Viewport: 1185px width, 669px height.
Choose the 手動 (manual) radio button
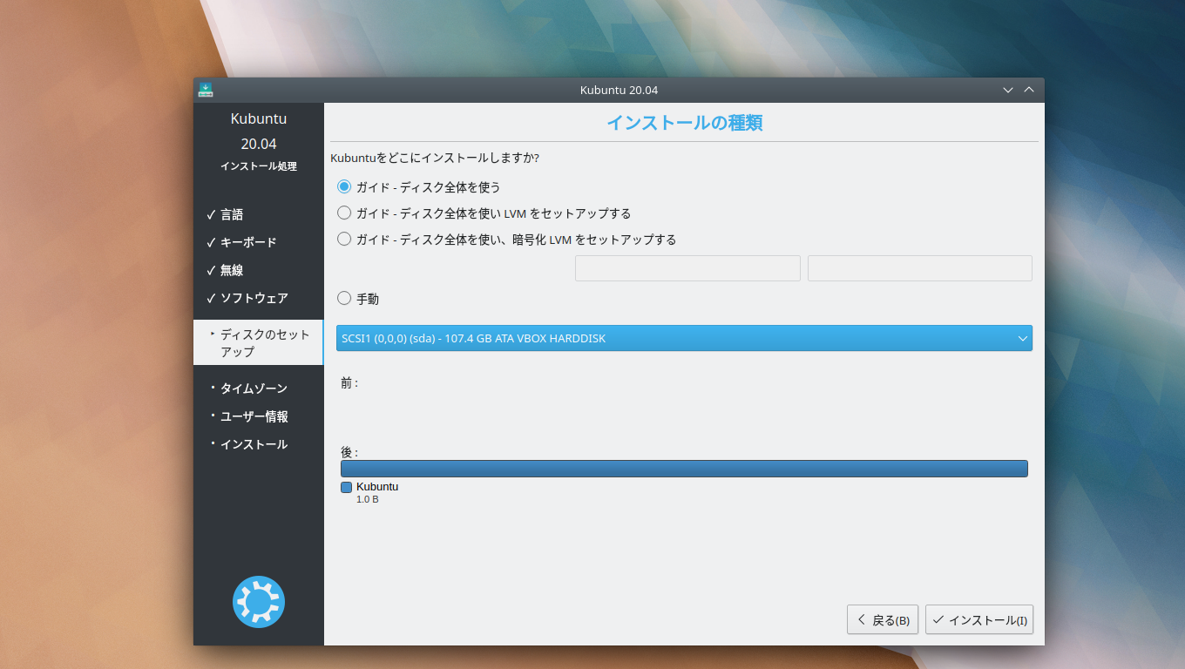[x=344, y=298]
